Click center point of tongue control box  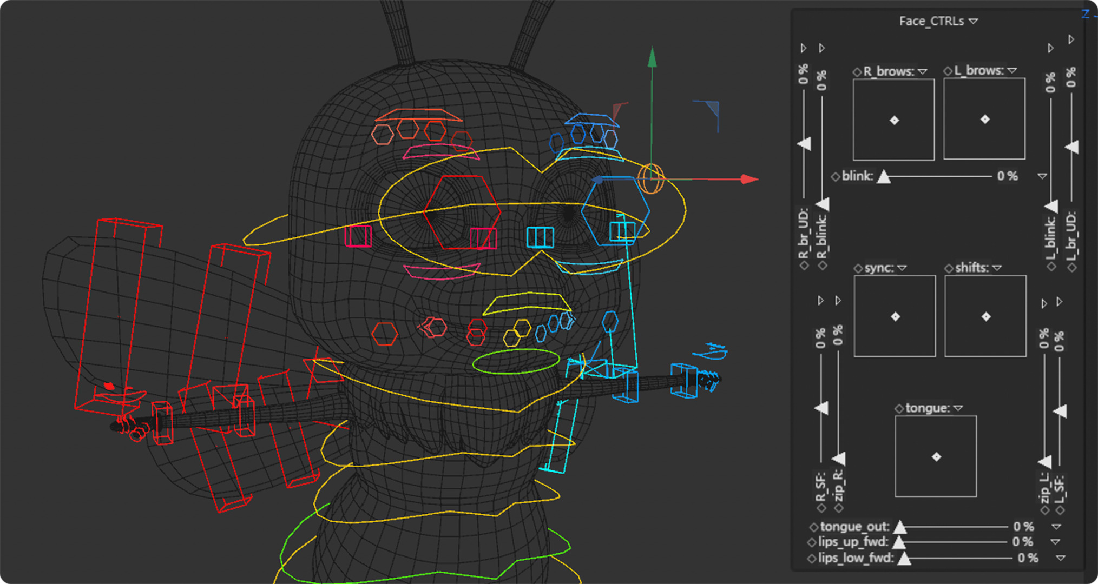coord(936,457)
